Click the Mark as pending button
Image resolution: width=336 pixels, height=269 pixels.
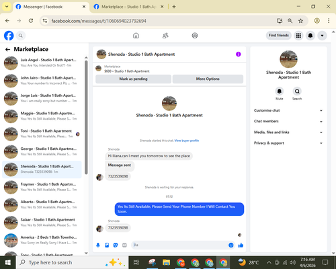coord(133,79)
